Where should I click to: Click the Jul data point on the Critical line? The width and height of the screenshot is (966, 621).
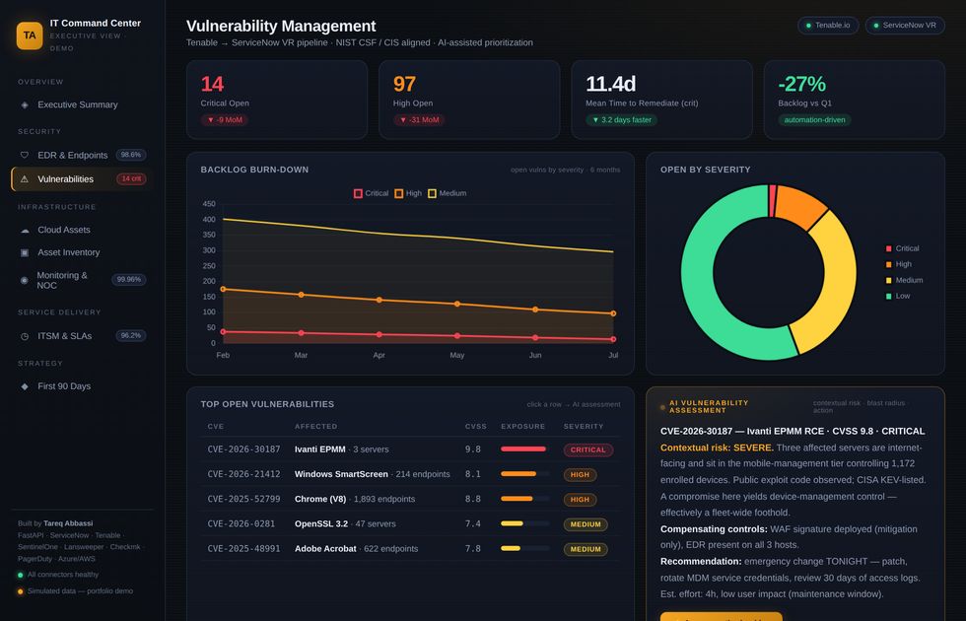[x=613, y=339]
